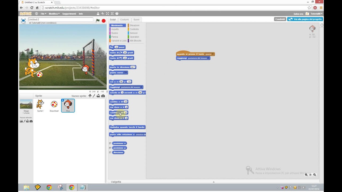Open 'punta in direzione' 90 dropdown
Screen dimensions: 342x192
(x=133, y=67)
